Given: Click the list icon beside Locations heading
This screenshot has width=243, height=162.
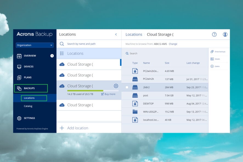Looking at the screenshot, I should [62, 53].
